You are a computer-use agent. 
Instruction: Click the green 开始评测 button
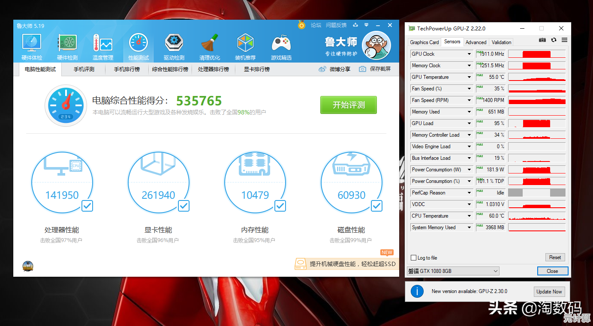click(348, 105)
